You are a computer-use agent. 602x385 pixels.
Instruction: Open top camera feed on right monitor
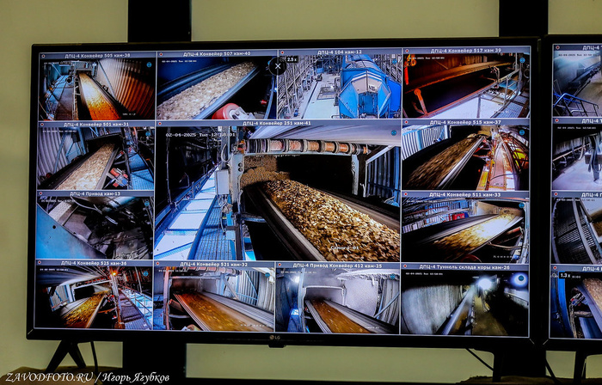pos(577,80)
